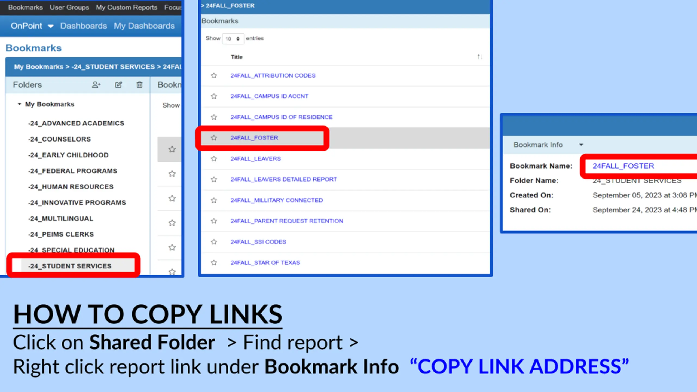
Task: Star the 24FALL_FOSTER bookmark
Action: click(x=214, y=138)
